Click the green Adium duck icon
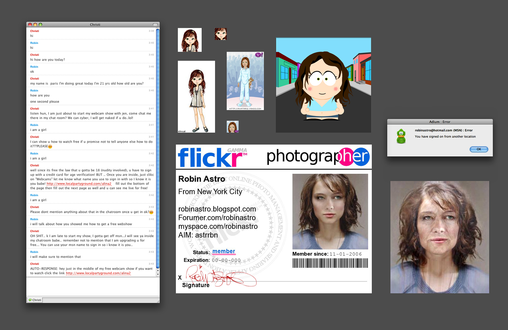508x330 pixels. coord(401,136)
